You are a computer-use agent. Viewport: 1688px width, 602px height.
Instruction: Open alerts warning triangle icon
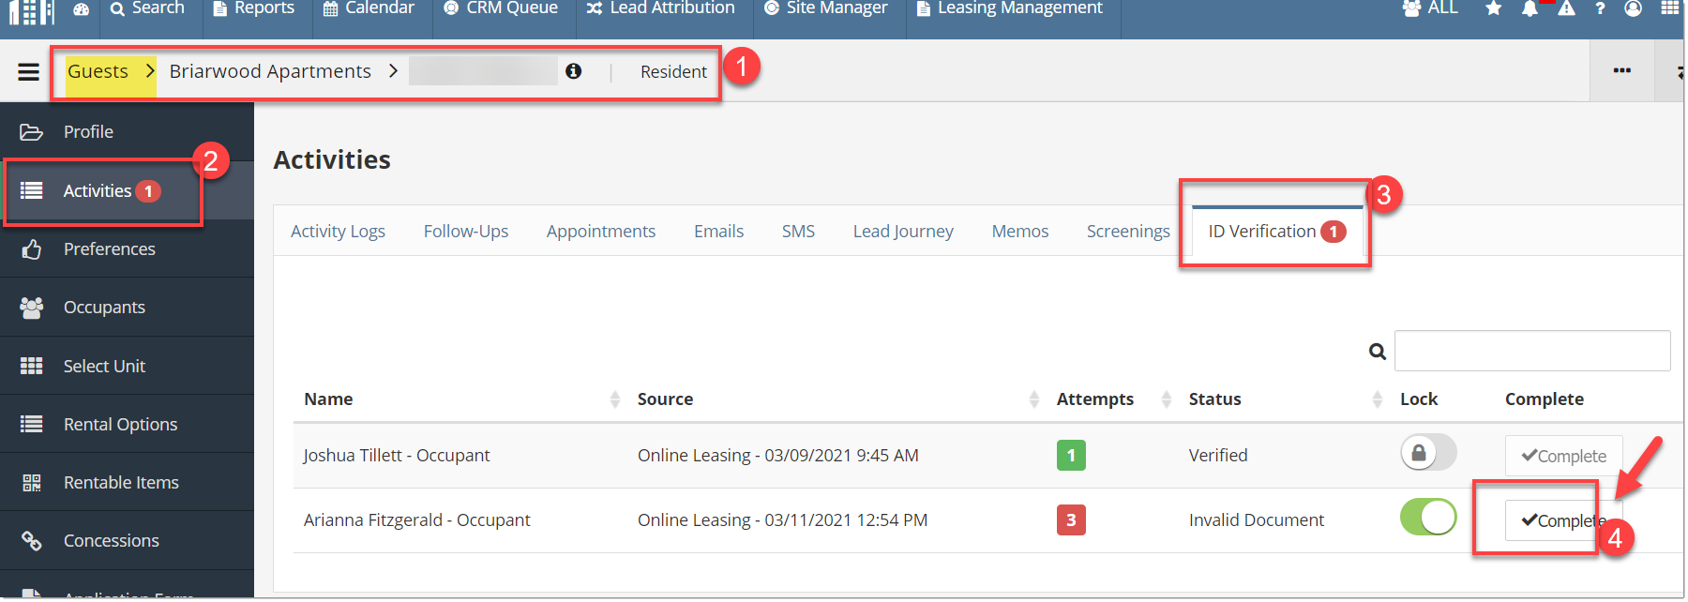pos(1566,8)
